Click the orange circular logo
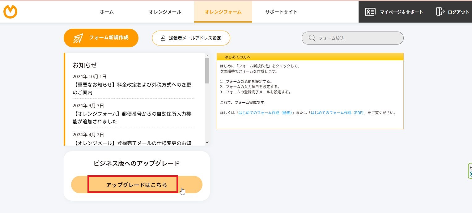472x213 pixels. [10, 12]
